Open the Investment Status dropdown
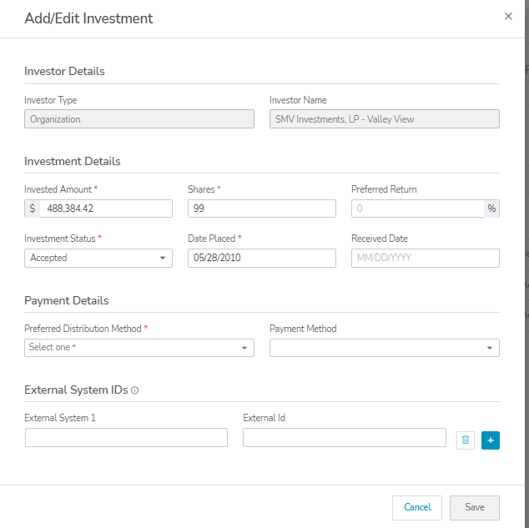Screen dimensions: 529x528 [x=98, y=258]
